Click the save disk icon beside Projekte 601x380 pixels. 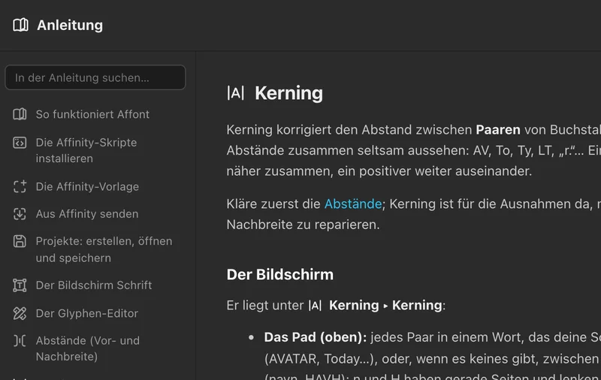(20, 241)
